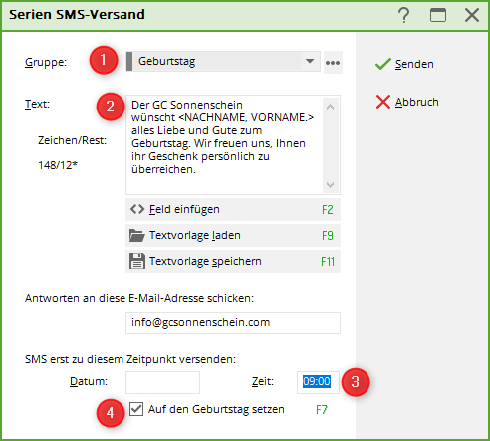Focus the reply E-Mail-Adresse field
490x441 pixels.
(x=233, y=323)
